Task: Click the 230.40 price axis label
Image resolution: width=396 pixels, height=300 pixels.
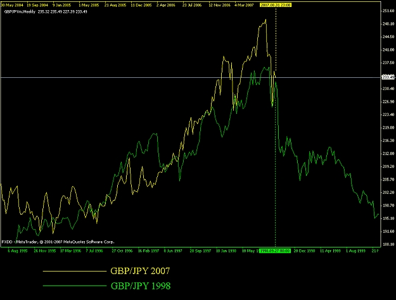Action: pyautogui.click(x=388, y=89)
